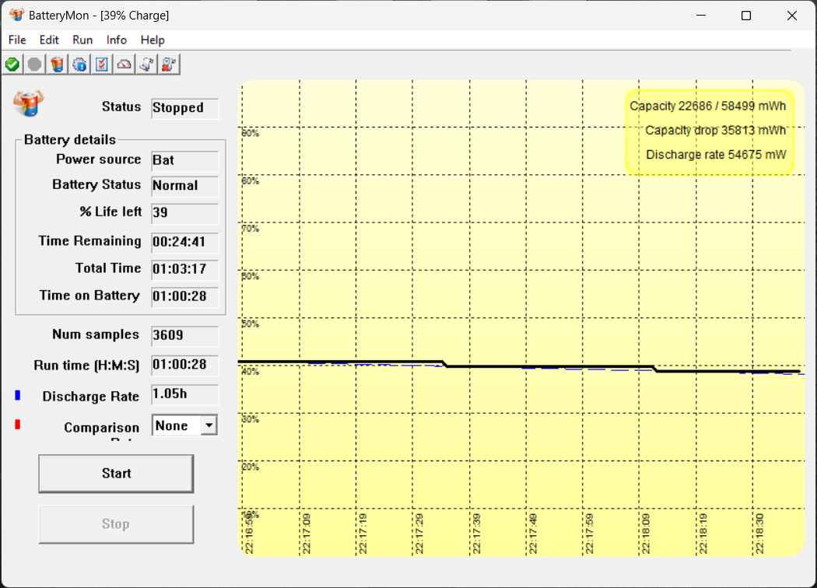This screenshot has width=817, height=588.
Task: Open the File menu
Action: pyautogui.click(x=17, y=40)
